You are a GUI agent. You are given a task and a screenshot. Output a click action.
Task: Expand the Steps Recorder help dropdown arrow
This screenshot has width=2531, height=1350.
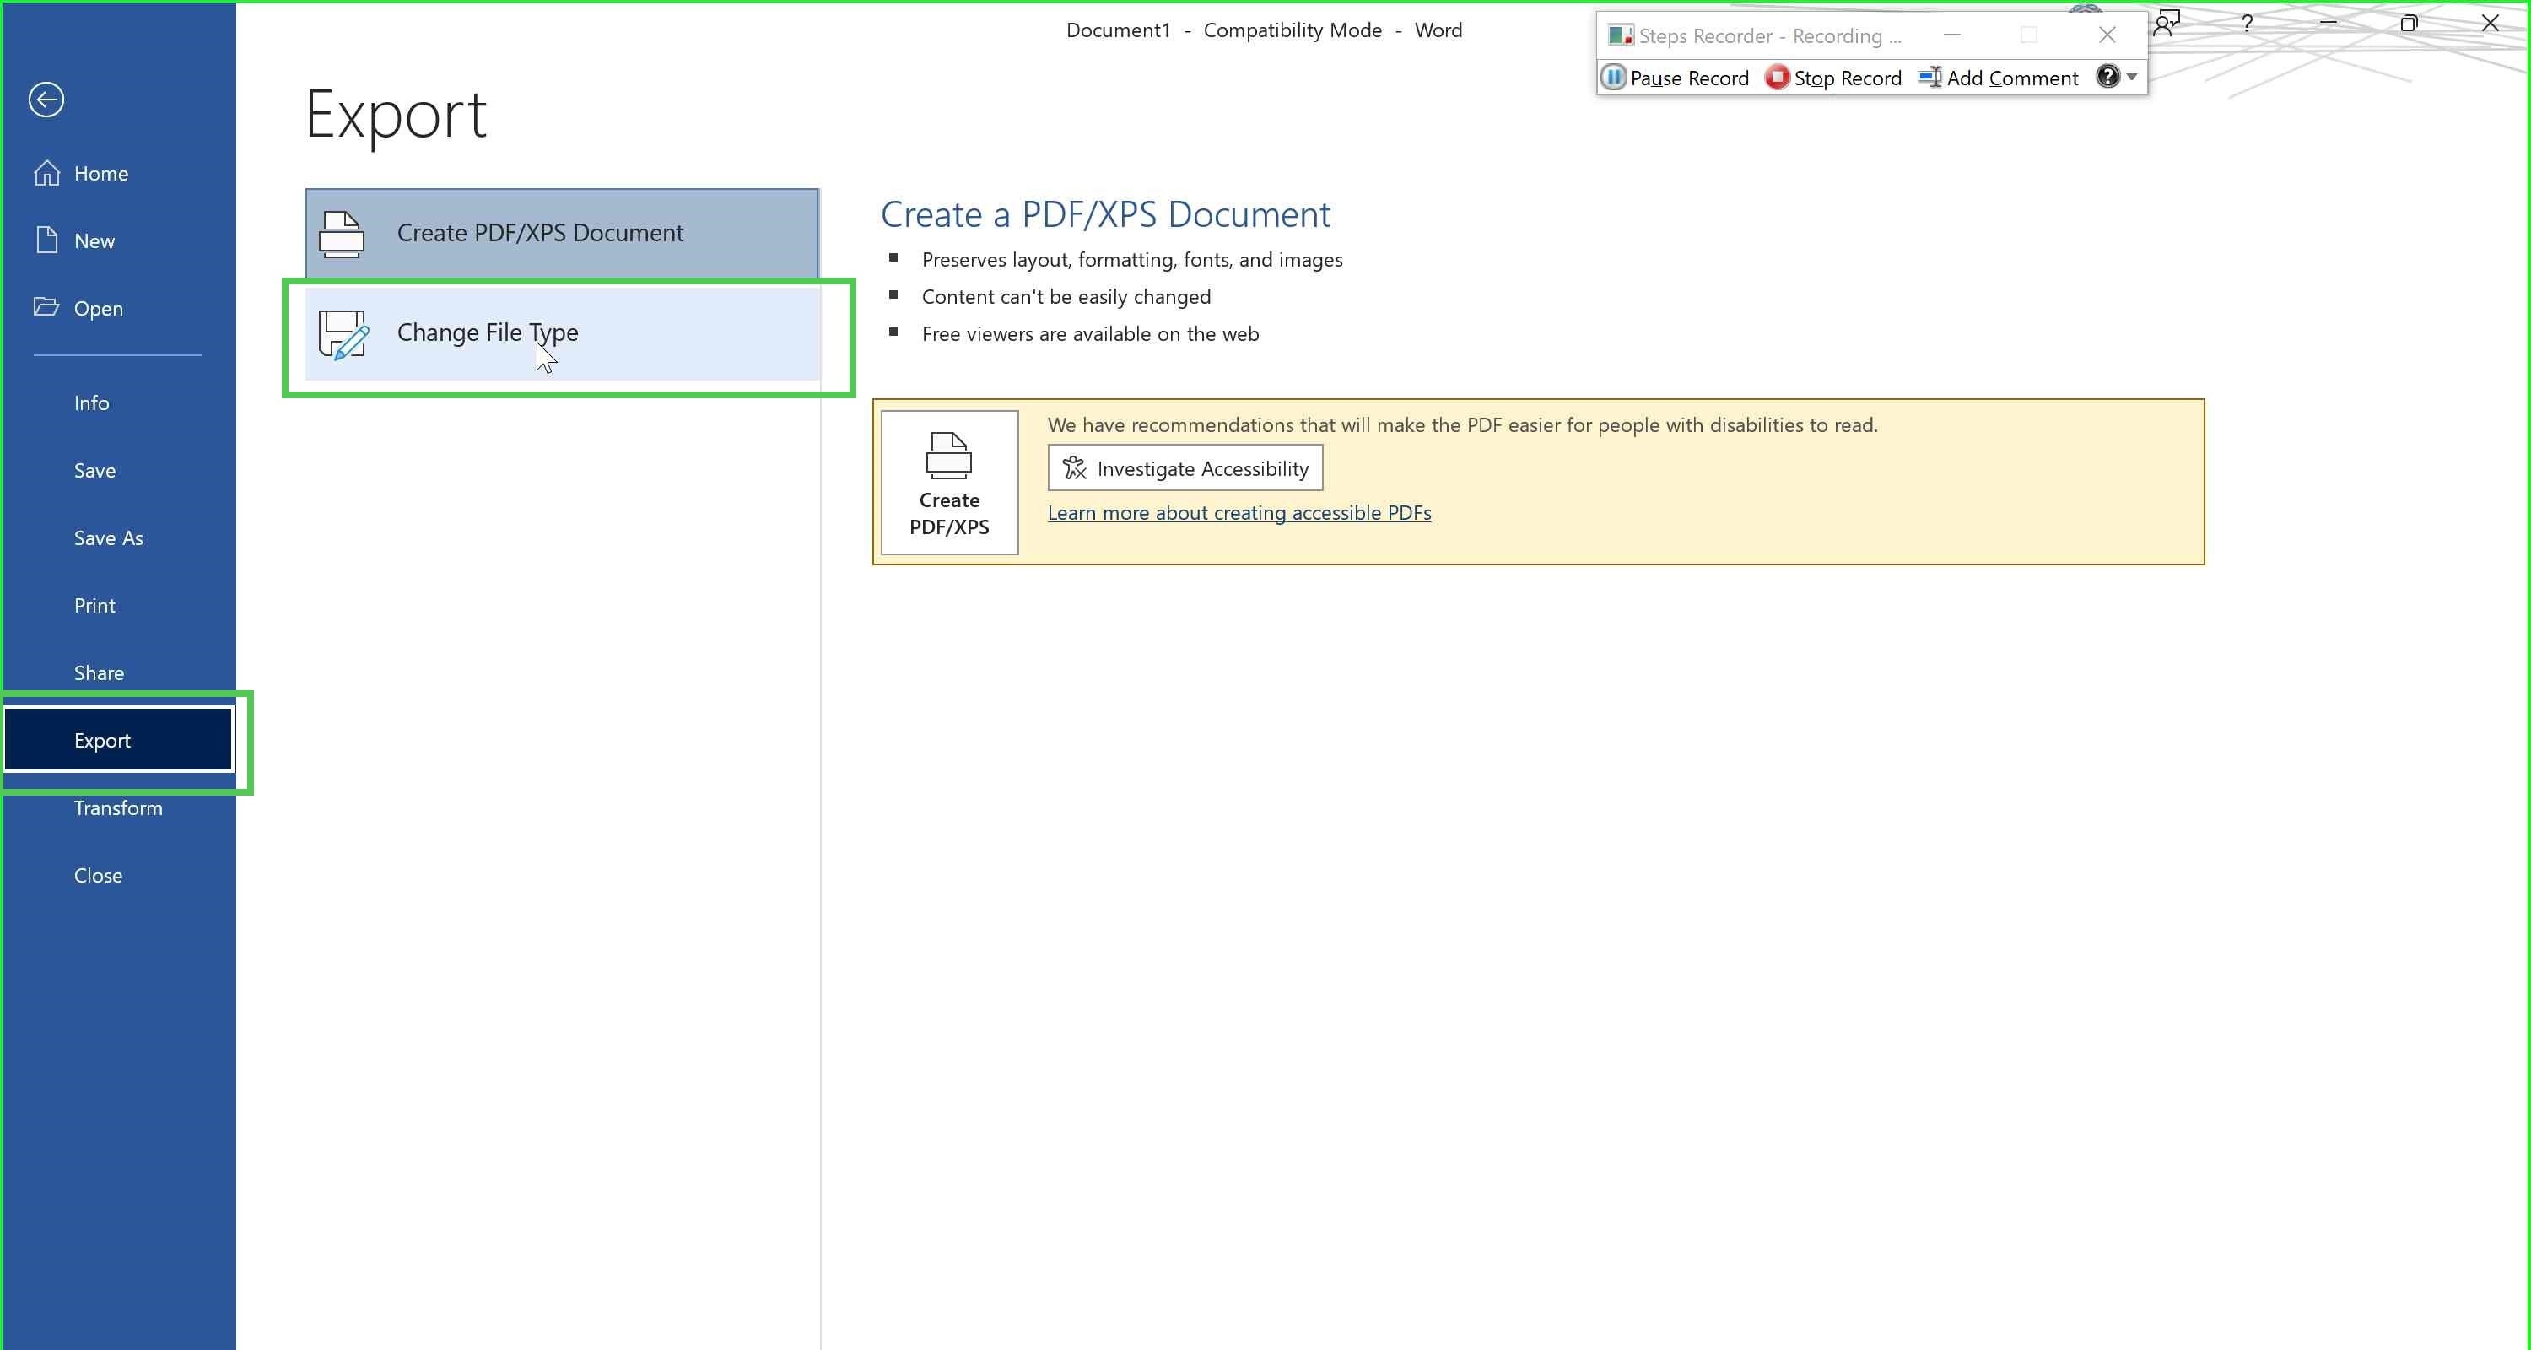2132,78
